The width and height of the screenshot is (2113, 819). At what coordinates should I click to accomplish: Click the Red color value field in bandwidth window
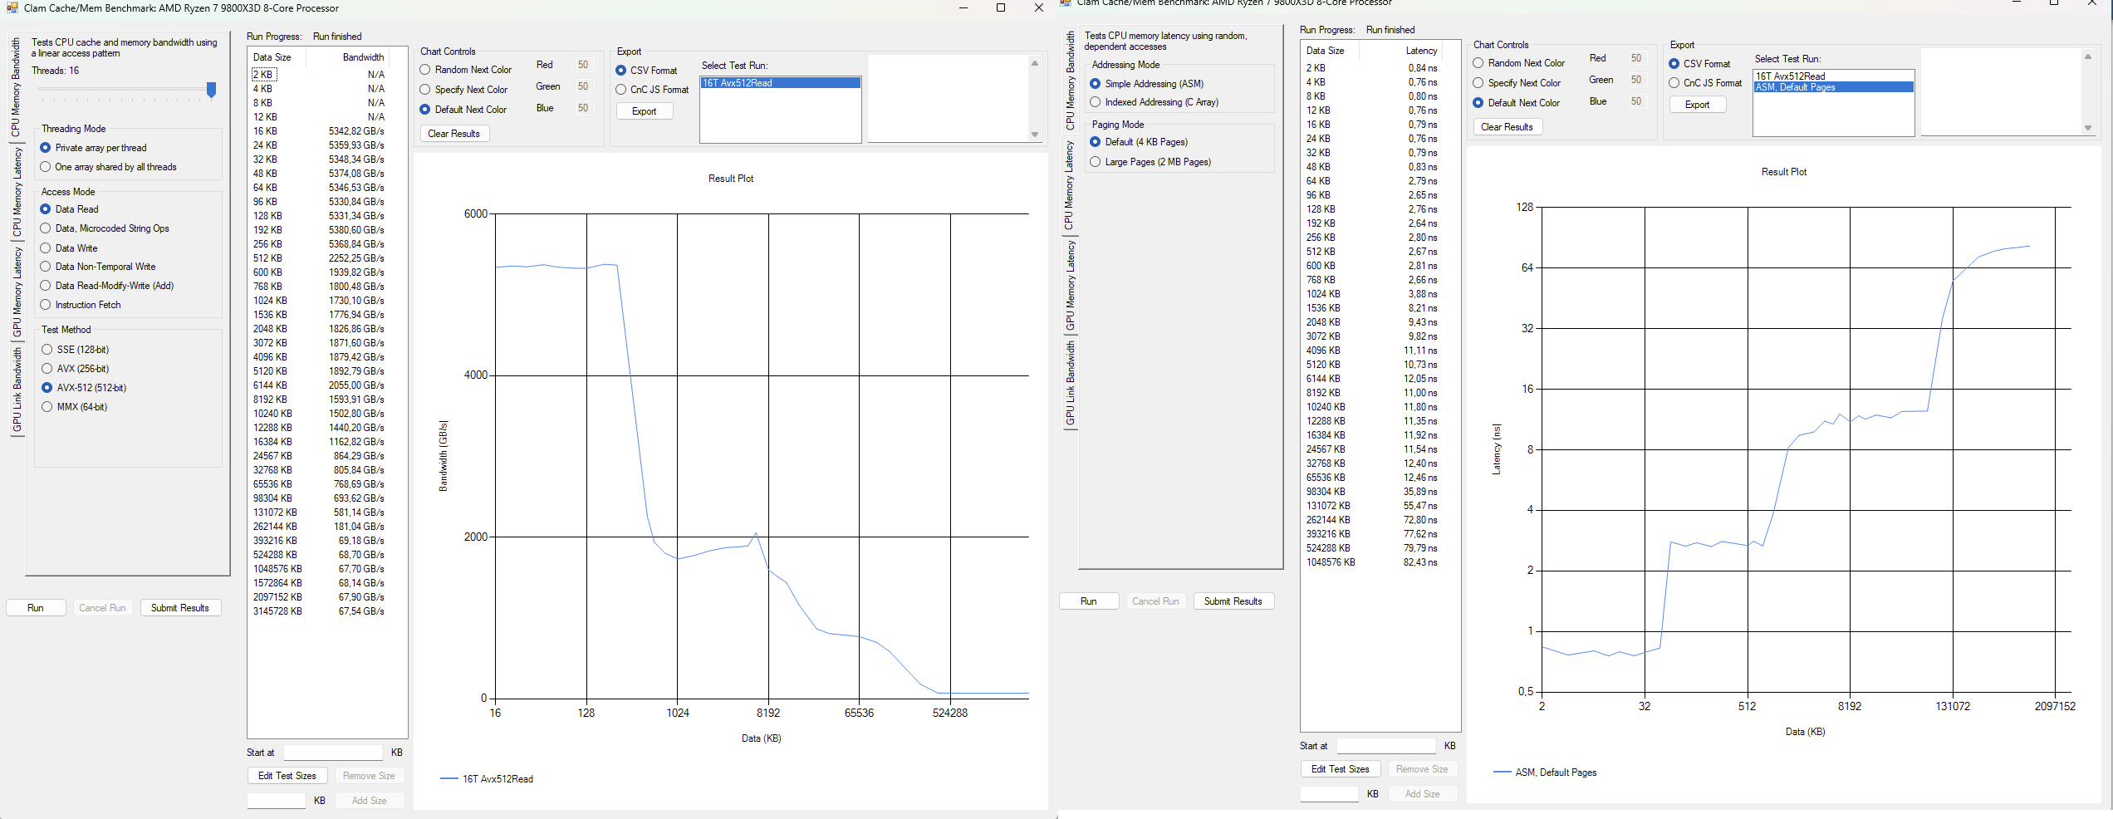coord(583,65)
